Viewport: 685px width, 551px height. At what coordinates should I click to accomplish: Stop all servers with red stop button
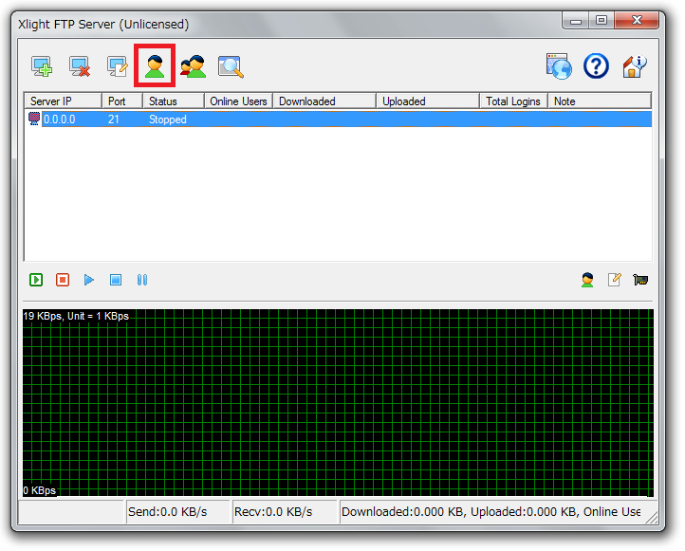(63, 280)
